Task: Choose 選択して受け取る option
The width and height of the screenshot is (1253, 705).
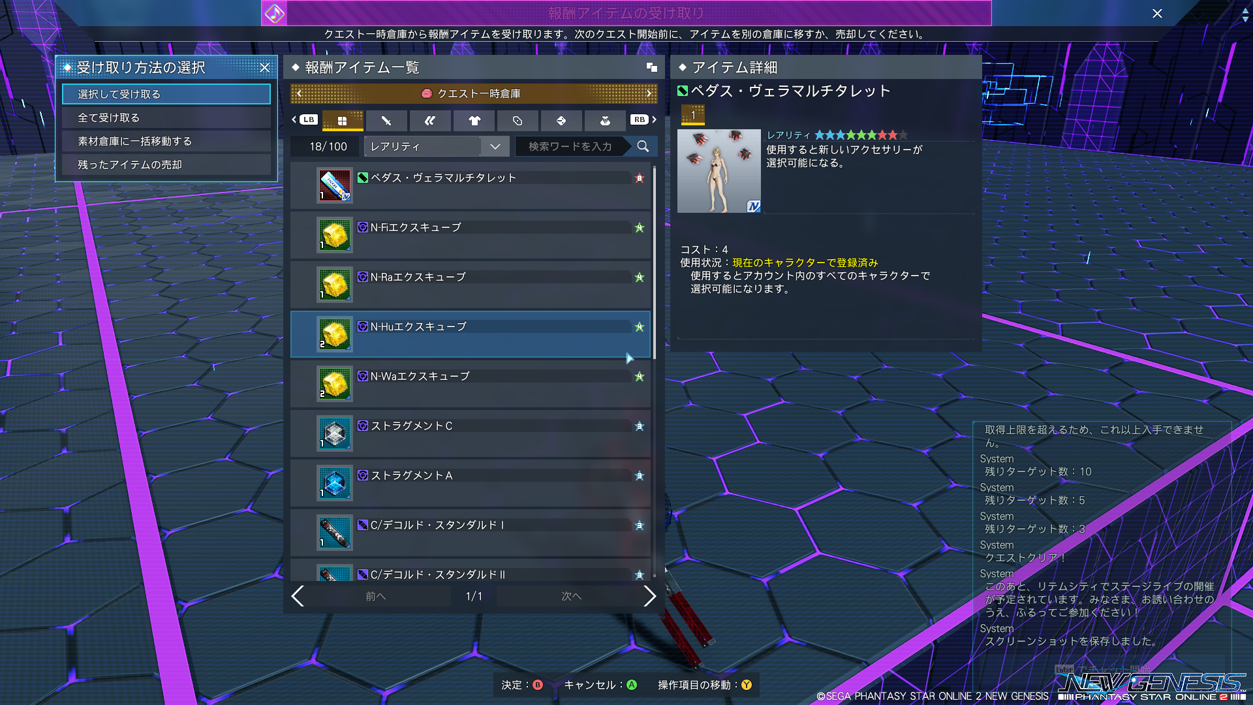Action: [x=166, y=94]
